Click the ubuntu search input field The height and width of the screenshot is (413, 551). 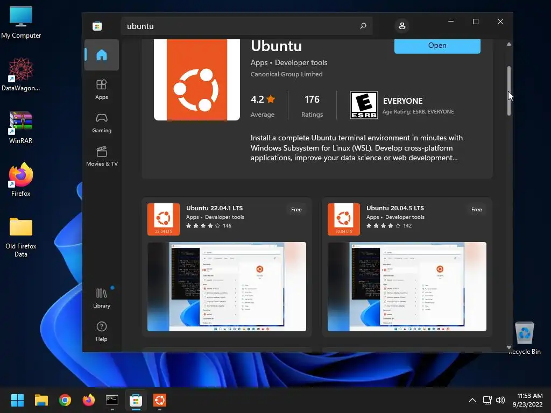246,26
